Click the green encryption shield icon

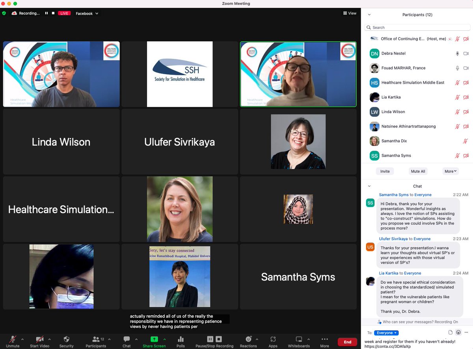(x=4, y=13)
